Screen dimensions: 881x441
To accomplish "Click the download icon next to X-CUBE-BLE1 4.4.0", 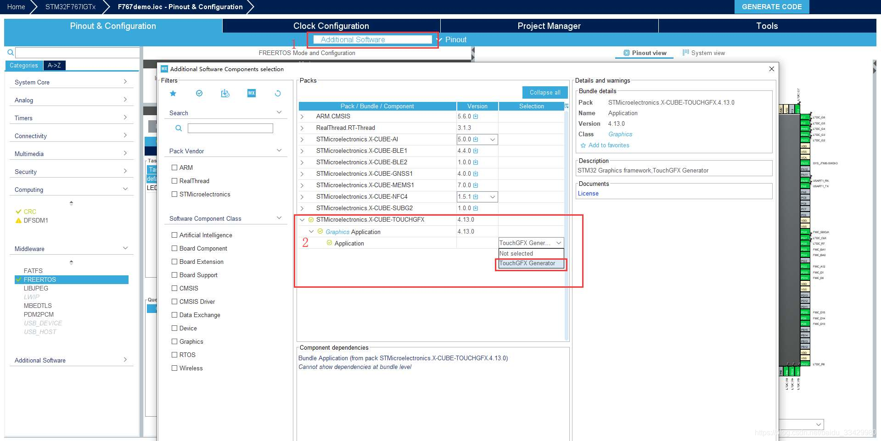I will tap(476, 151).
